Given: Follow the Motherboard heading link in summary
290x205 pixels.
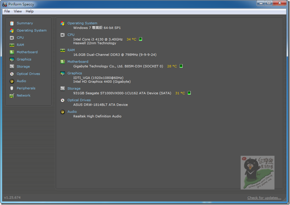Looking at the screenshot, I should coord(78,61).
